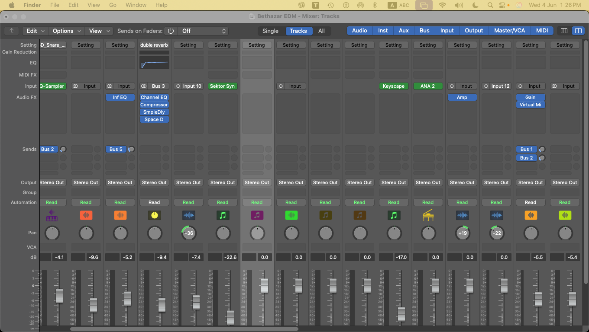589x332 pixels.
Task: Click the Wi-Fi status icon
Action: click(442, 5)
